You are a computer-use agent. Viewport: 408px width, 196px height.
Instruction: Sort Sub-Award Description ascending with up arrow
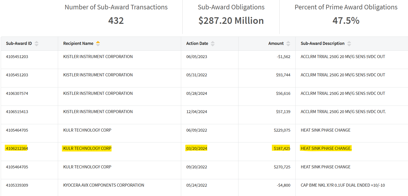coord(349,42)
